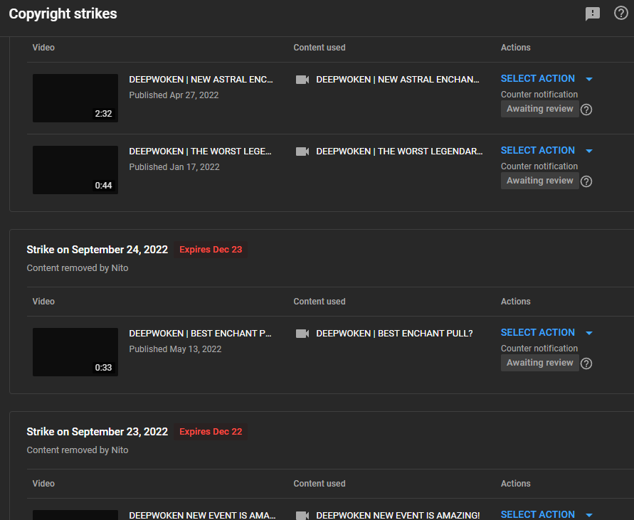
Task: Click Counter notification text for the WORST LEGENDARY video
Action: (539, 166)
